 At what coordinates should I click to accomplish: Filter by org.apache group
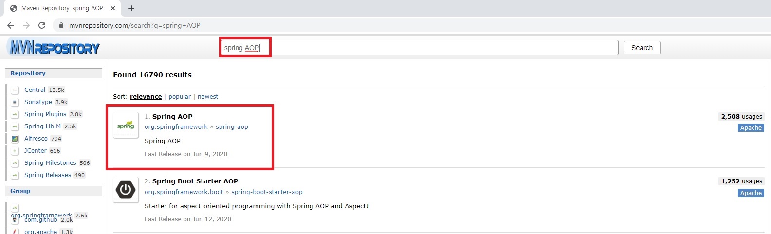(41, 232)
